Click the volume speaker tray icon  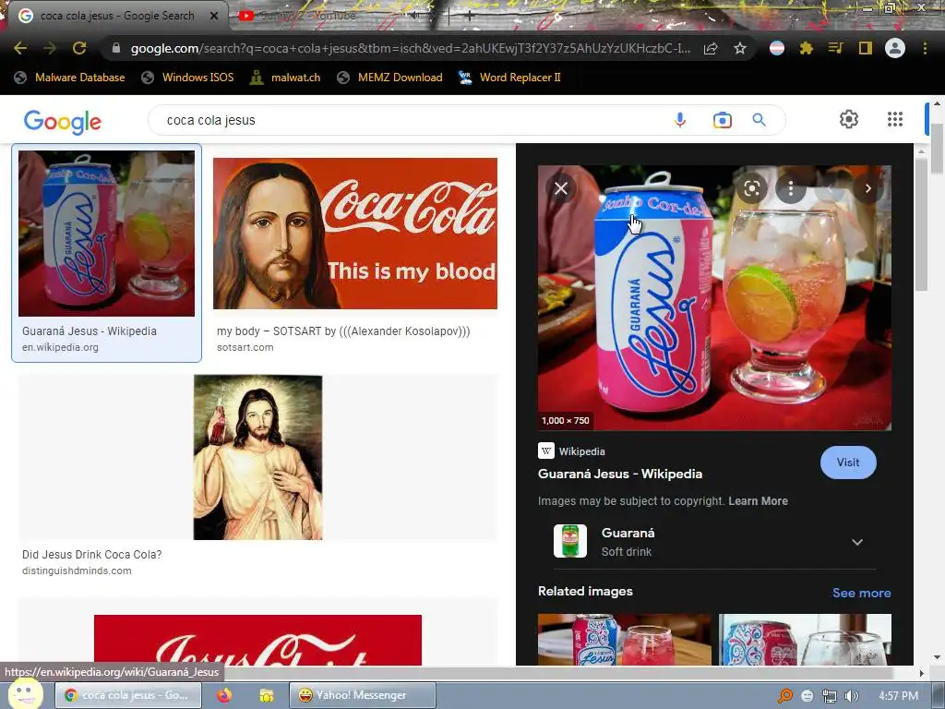pyautogui.click(x=851, y=696)
